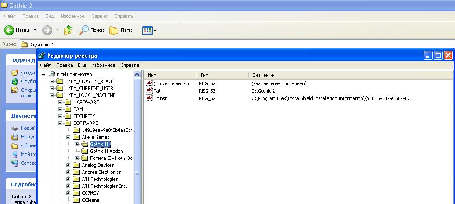Expand the Andrea Electronics key
This screenshot has height=204, width=455.
pyautogui.click(x=69, y=172)
